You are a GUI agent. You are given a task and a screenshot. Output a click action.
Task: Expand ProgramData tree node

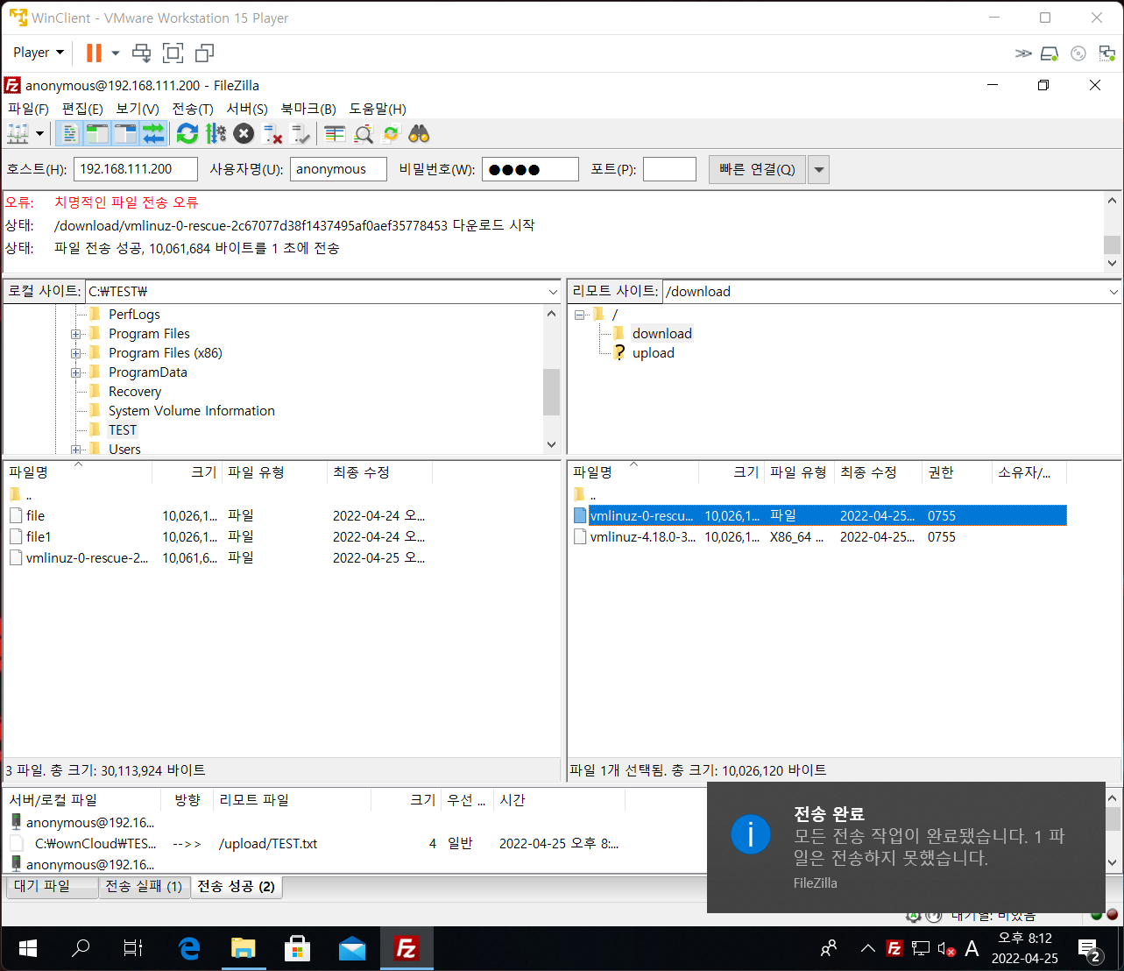(x=76, y=372)
